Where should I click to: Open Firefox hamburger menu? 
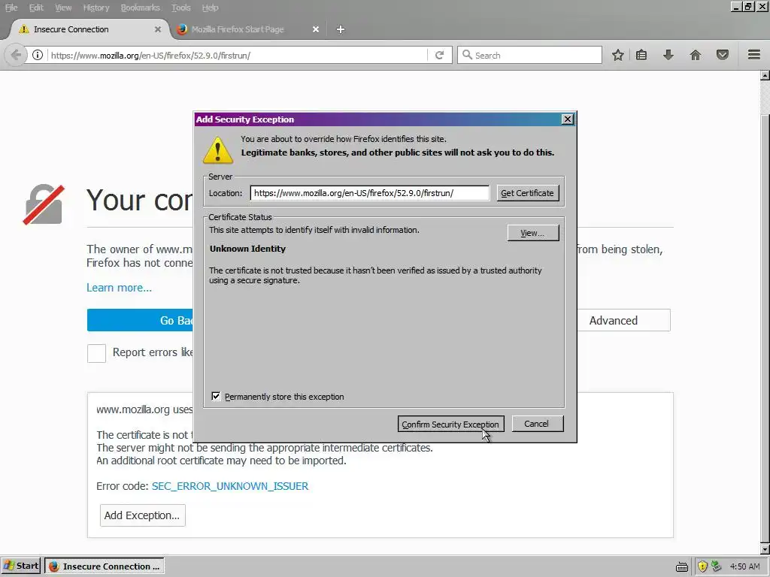click(x=754, y=54)
